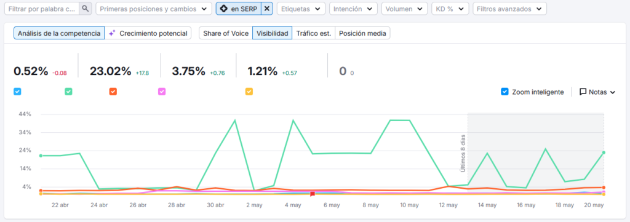The width and height of the screenshot is (630, 222).
Task: Open the Volumen filter dropdown
Action: point(404,9)
